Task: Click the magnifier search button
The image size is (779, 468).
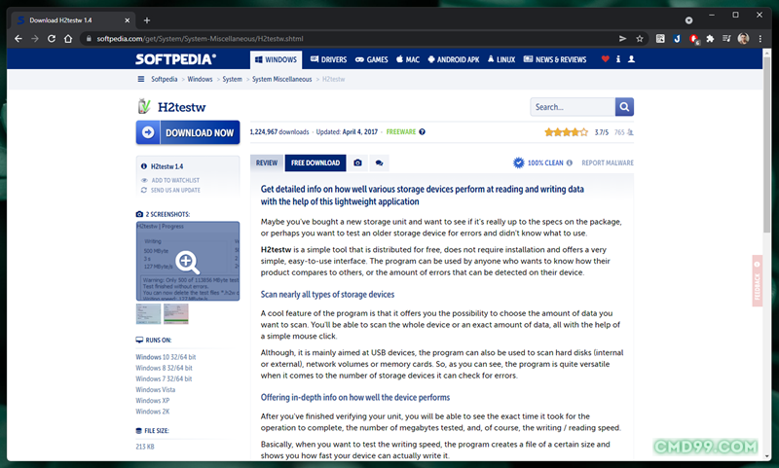Action: pyautogui.click(x=624, y=107)
